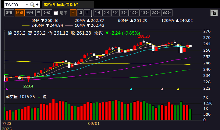220x130 pixels.
Task: Select the 分價 price distribution tab
Action: tap(47, 13)
